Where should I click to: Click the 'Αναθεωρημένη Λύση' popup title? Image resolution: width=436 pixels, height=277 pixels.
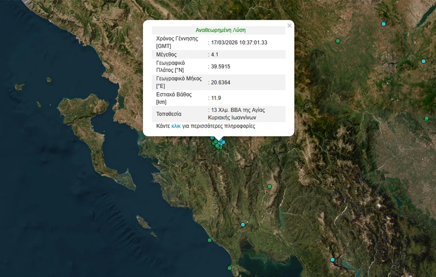click(x=220, y=30)
